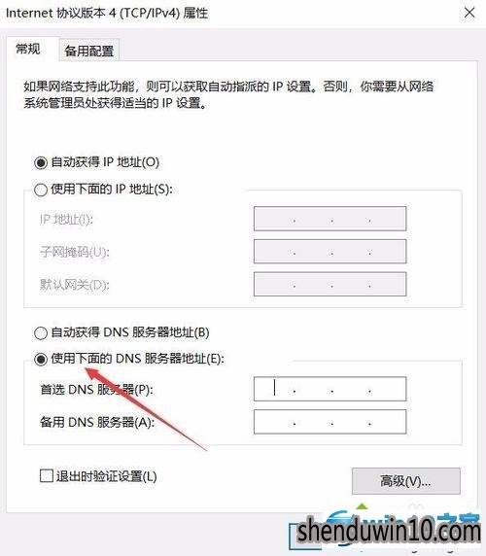Click second octet of 首选 DNS field

[x=313, y=389]
